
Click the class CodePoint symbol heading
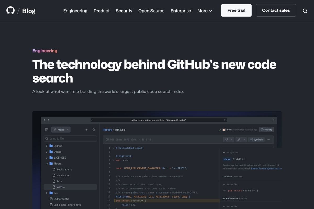point(234,159)
